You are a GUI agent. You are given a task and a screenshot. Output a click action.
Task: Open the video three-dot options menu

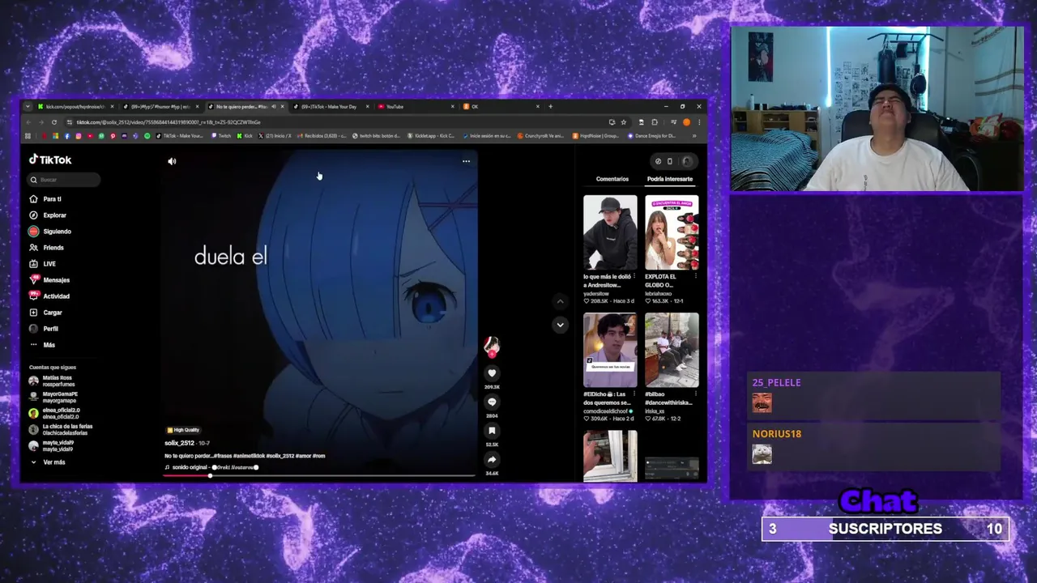pos(466,161)
